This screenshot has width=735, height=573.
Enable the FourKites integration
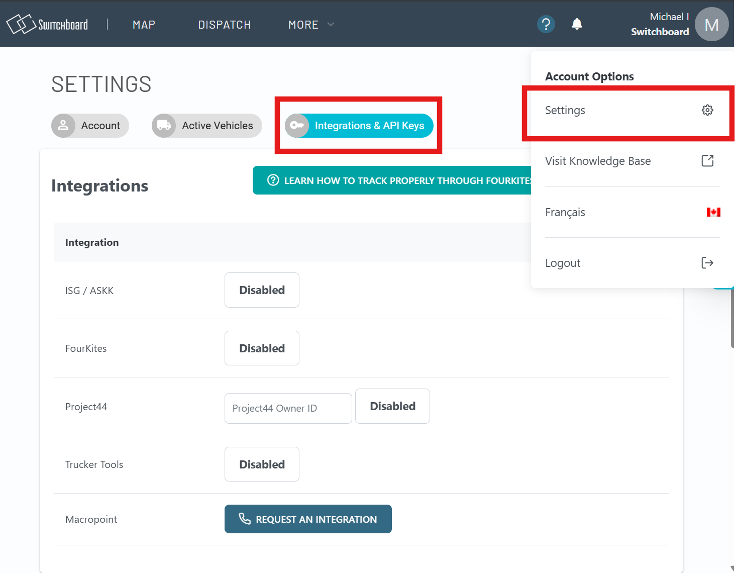point(262,348)
